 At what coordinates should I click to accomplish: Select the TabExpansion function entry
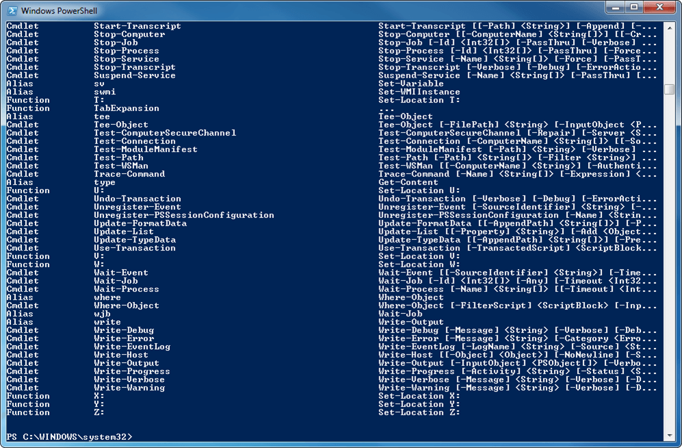[126, 108]
